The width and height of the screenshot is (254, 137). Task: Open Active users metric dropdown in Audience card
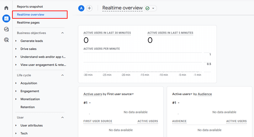(x=182, y=94)
